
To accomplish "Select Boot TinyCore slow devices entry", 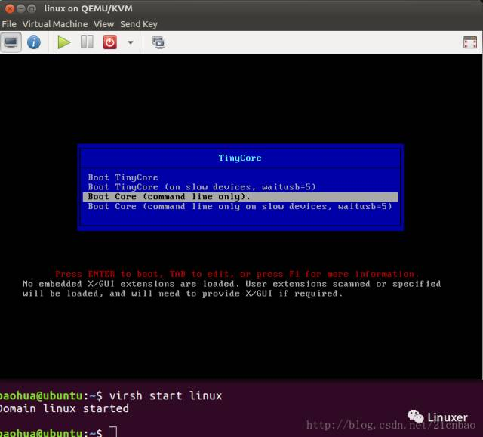I will pos(240,187).
